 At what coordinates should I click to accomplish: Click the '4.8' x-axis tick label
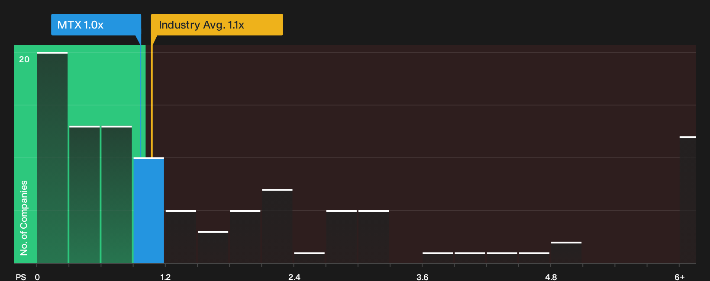[x=551, y=277]
